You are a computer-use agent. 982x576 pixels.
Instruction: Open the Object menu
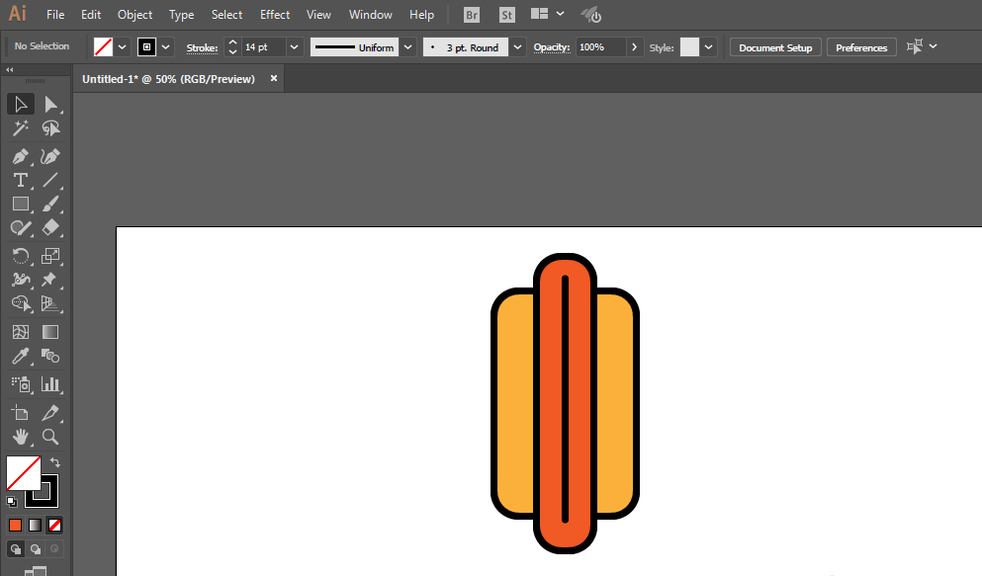point(134,15)
